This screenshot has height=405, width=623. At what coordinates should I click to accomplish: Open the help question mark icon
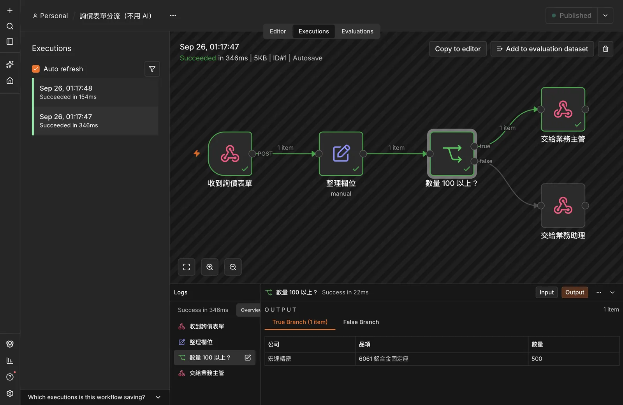point(10,377)
